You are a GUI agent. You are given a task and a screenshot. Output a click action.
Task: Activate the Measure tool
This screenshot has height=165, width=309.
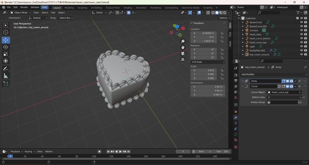[x=6, y=76]
